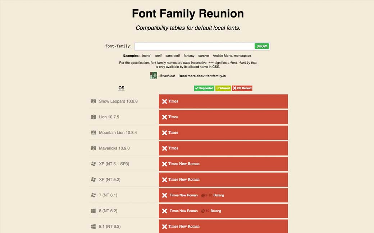Choose the sans-serif example link

click(x=173, y=56)
